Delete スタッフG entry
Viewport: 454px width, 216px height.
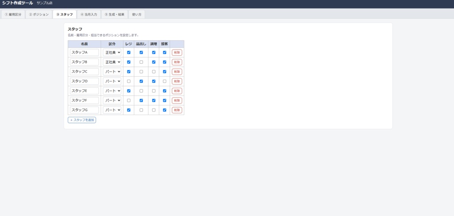[x=177, y=110]
